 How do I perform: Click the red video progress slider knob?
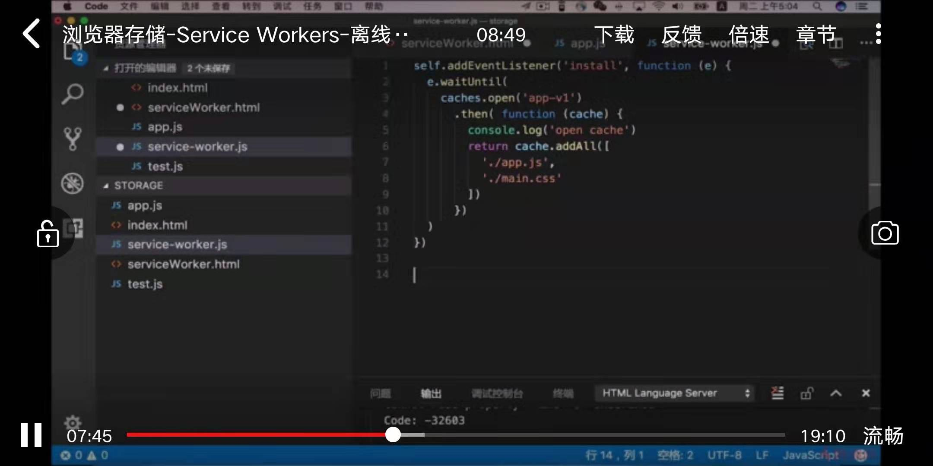click(x=393, y=435)
